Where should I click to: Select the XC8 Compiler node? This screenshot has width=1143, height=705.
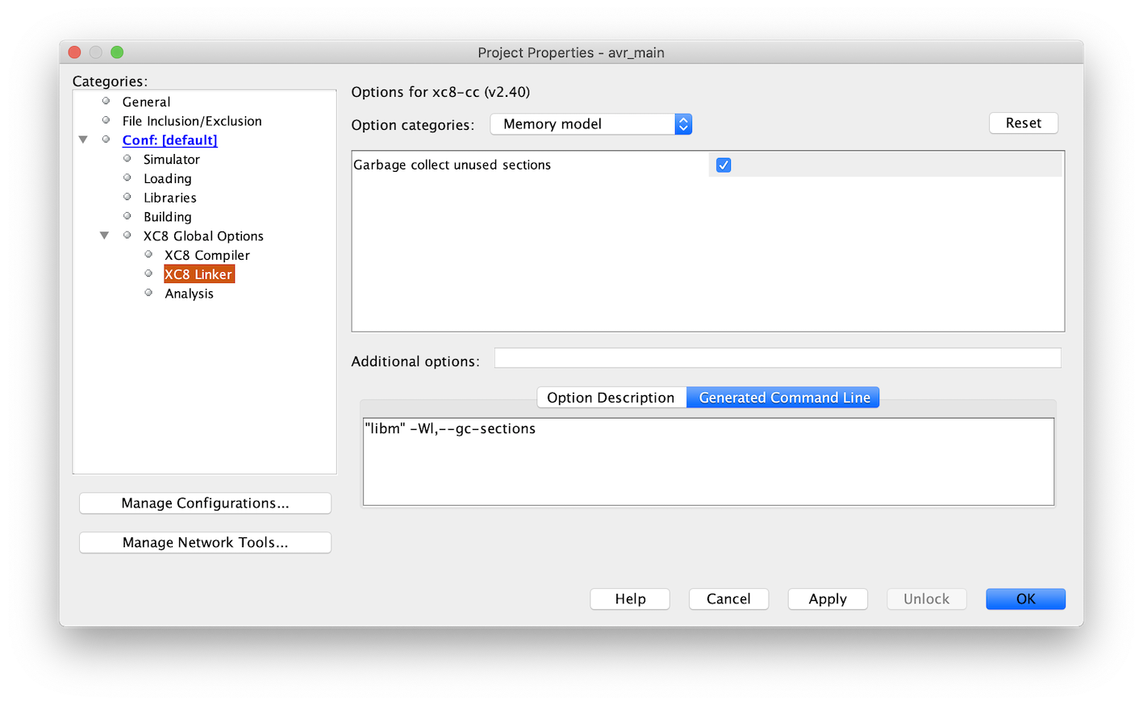206,256
